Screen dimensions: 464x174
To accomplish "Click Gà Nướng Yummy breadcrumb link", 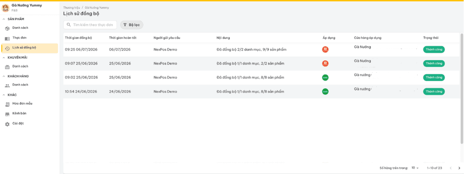I will [x=97, y=7].
